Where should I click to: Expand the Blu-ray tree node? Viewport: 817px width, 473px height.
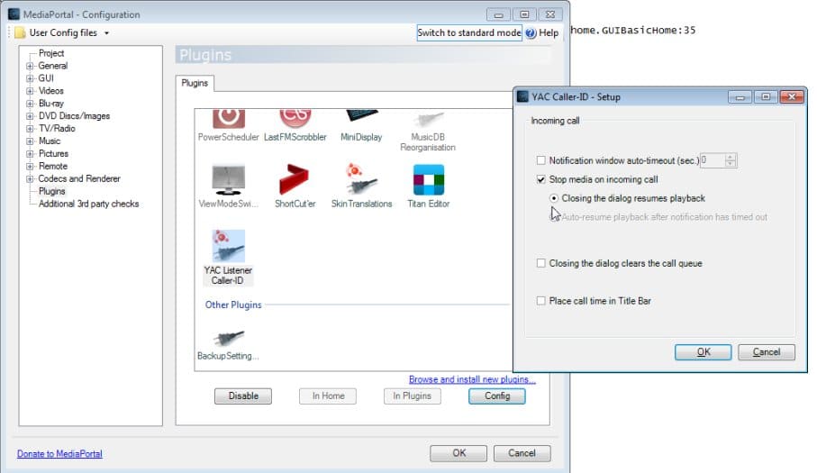coord(30,103)
